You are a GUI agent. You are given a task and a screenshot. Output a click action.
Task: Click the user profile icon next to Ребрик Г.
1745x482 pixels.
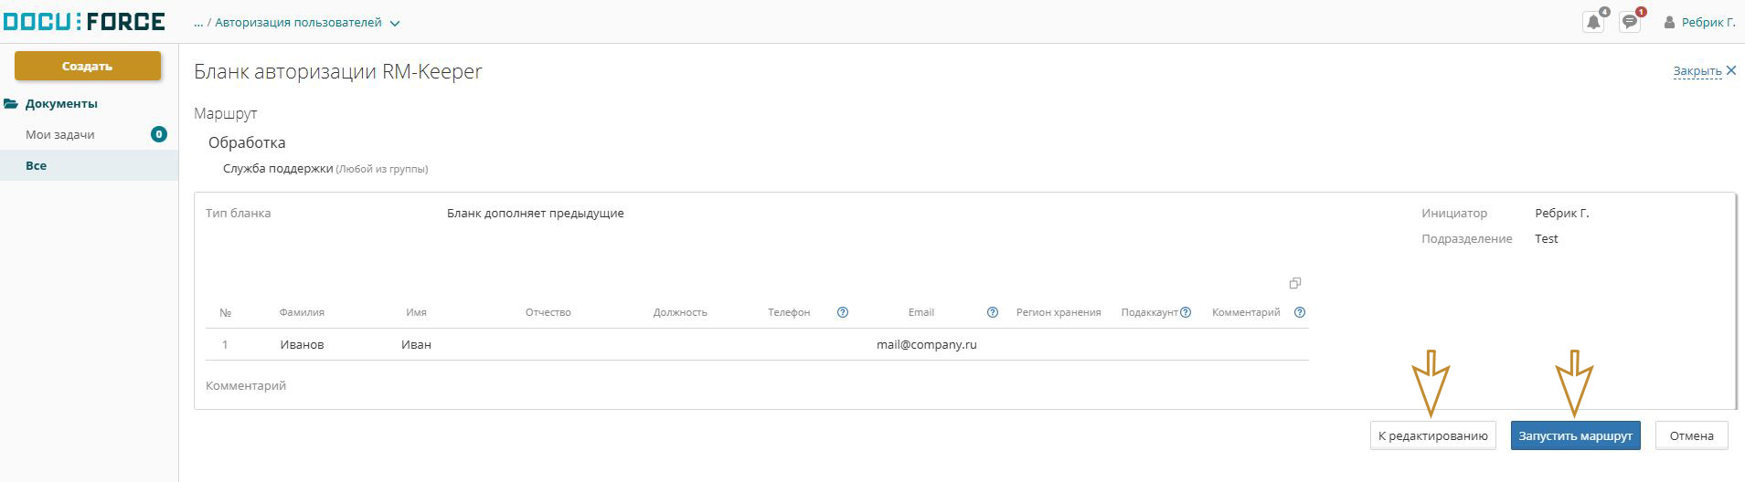1670,22
